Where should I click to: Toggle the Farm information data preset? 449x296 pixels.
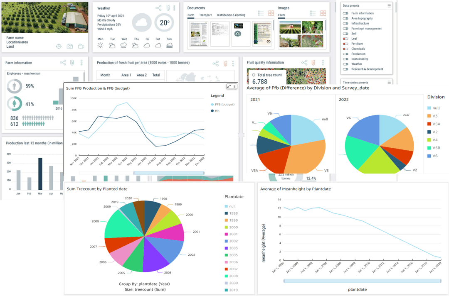pos(345,13)
